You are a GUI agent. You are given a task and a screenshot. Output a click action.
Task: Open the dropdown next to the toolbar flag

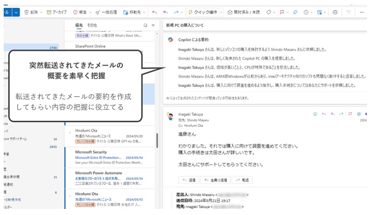coord(288,13)
